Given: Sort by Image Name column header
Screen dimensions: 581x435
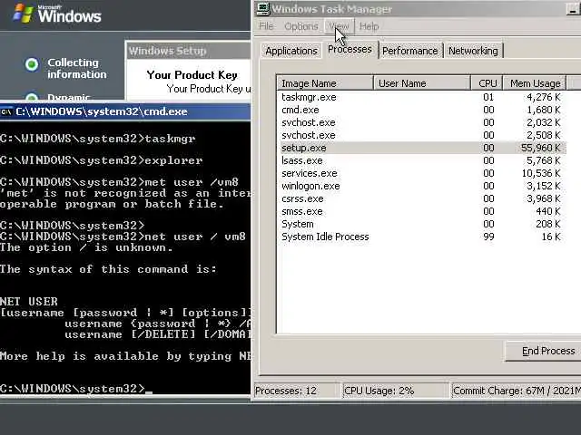Looking at the screenshot, I should (x=325, y=83).
